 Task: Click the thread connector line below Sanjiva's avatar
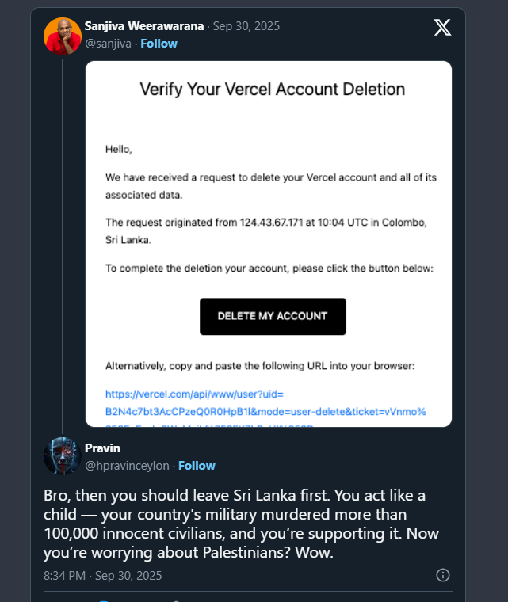[x=63, y=246]
